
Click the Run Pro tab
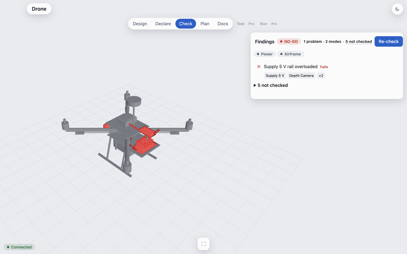(x=269, y=24)
